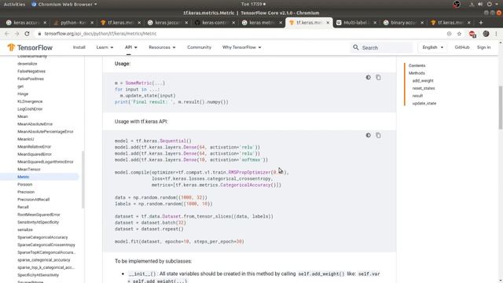Screen dimensions: 503x283
Task: Select the highlighted Metric sidebar entry
Action: tap(39, 177)
